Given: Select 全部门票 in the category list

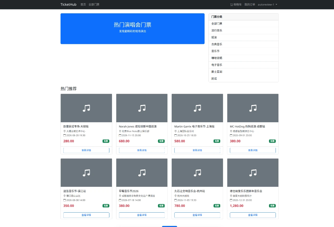Looking at the screenshot, I should (x=243, y=24).
